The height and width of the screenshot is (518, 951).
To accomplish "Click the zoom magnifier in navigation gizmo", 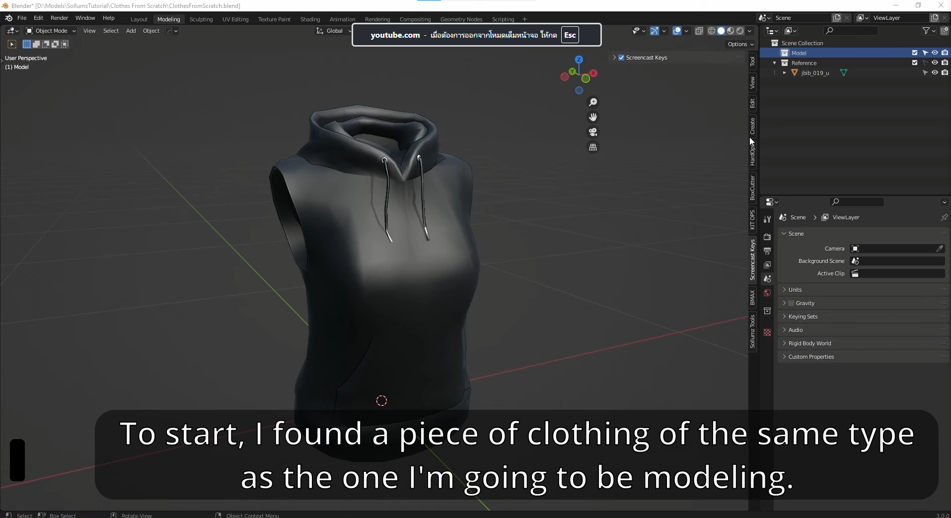I will [x=593, y=102].
